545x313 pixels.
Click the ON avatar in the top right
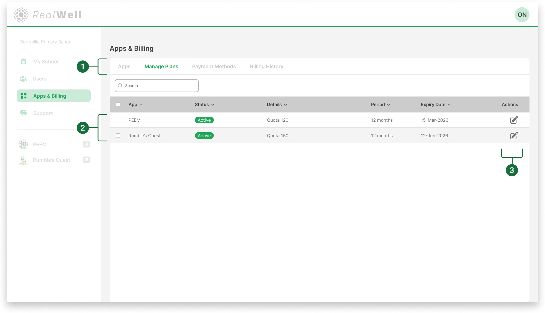[522, 14]
